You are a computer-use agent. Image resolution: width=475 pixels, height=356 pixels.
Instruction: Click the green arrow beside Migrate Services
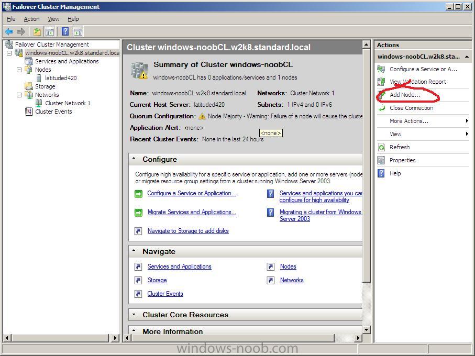click(138, 213)
